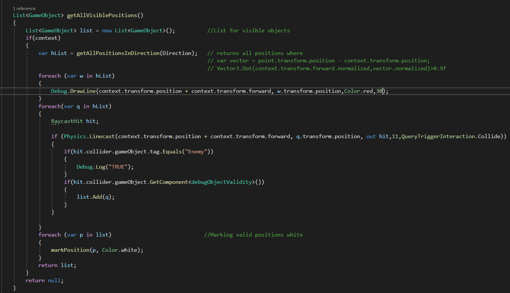Click the "if(context)" condition
The height and width of the screenshot is (293, 510).
43,38
